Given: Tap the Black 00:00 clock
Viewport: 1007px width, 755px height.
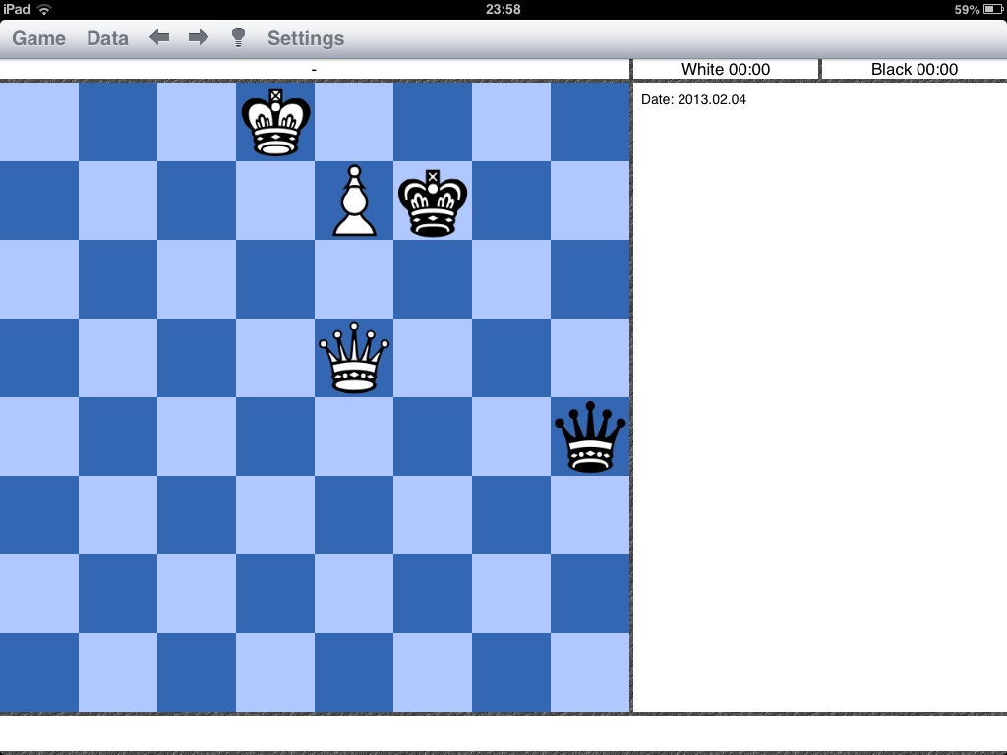Looking at the screenshot, I should 915,69.
